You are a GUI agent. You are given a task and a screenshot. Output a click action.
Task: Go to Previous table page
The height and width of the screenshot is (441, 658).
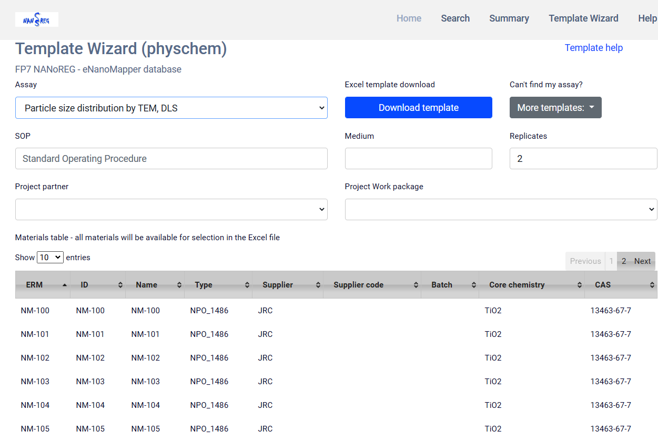point(585,261)
